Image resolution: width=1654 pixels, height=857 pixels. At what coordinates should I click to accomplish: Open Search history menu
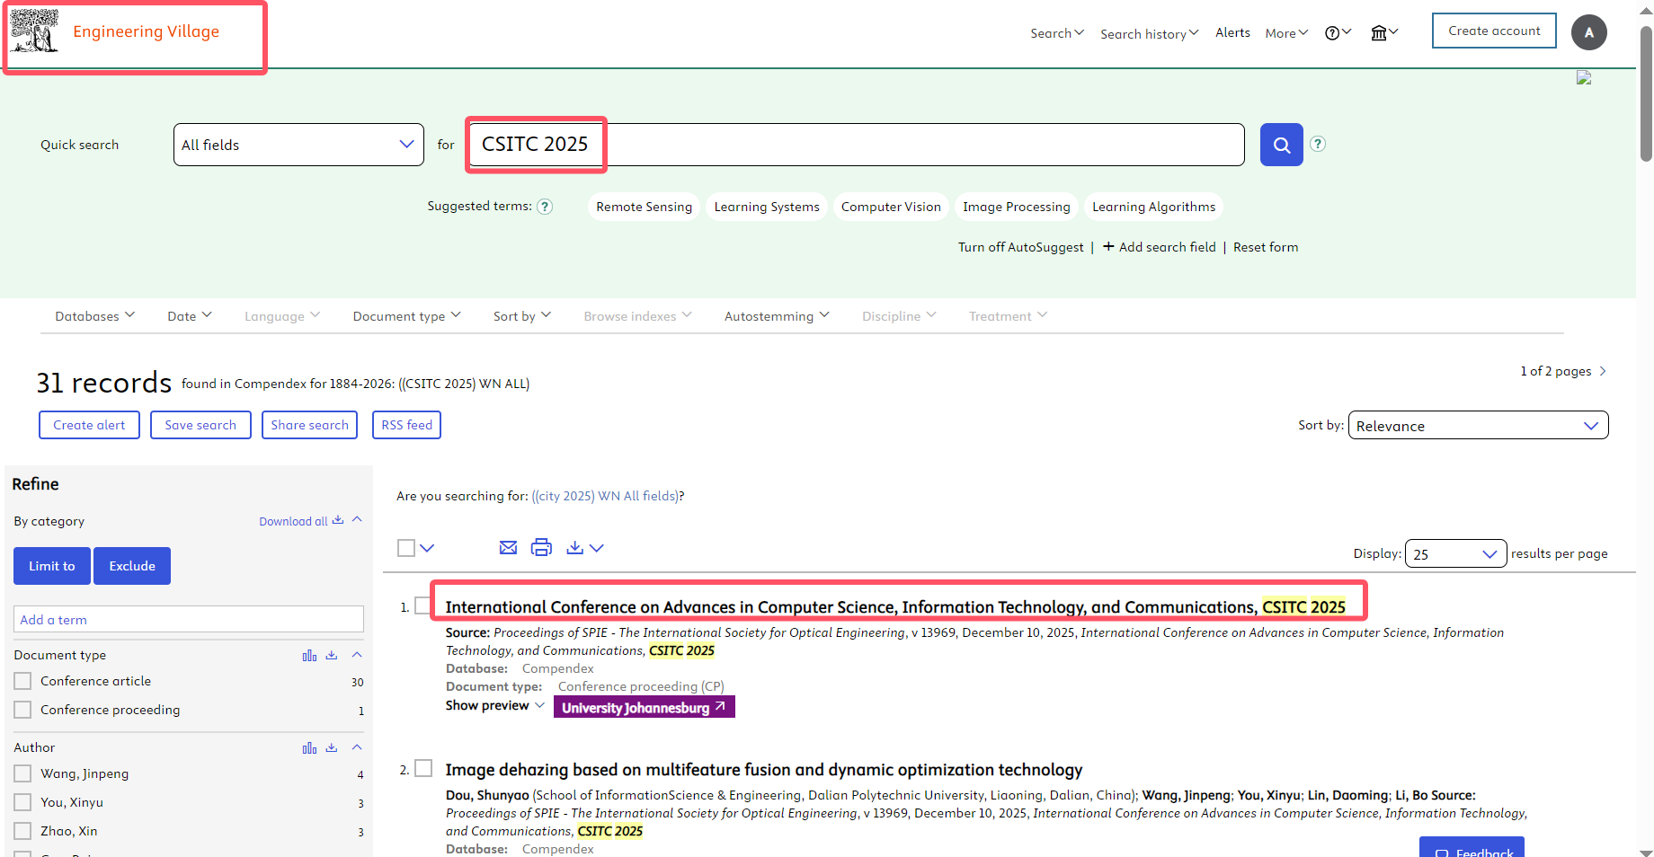[x=1150, y=34]
